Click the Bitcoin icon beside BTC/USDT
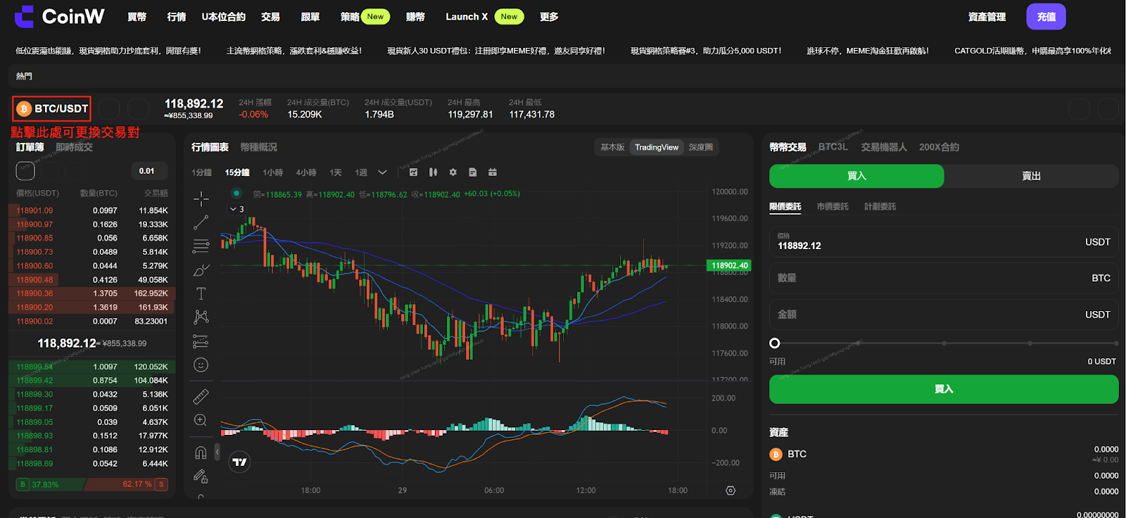Image resolution: width=1126 pixels, height=518 pixels. tap(24, 108)
